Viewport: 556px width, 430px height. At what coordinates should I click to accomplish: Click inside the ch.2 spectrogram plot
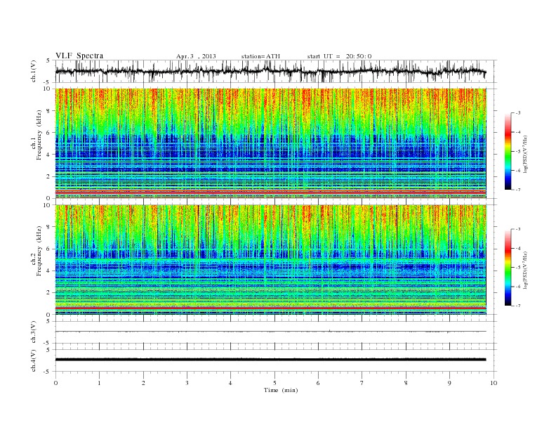[271, 259]
